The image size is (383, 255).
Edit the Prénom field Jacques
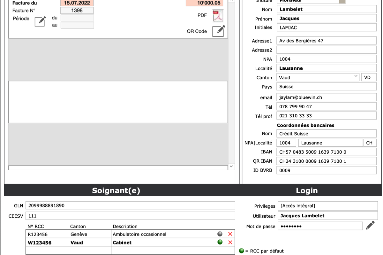pos(327,19)
